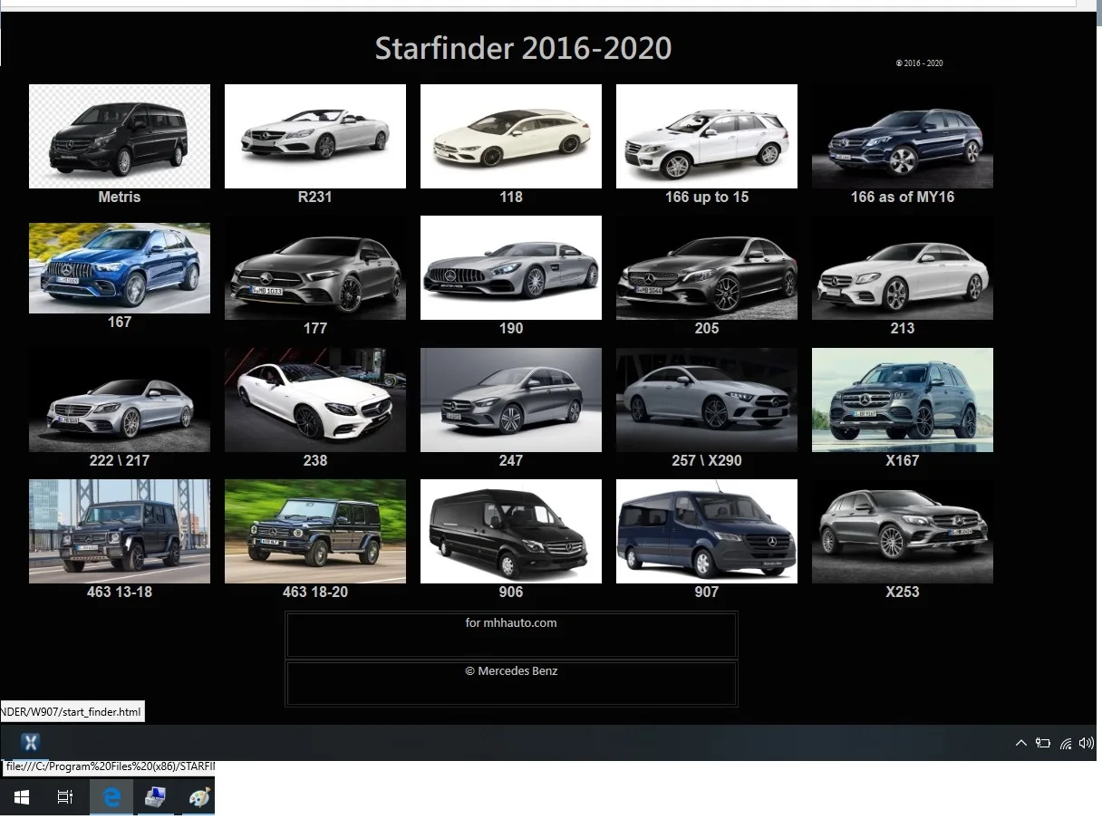Pick the 190 AMG GT image
The image size is (1102, 819).
coord(511,268)
